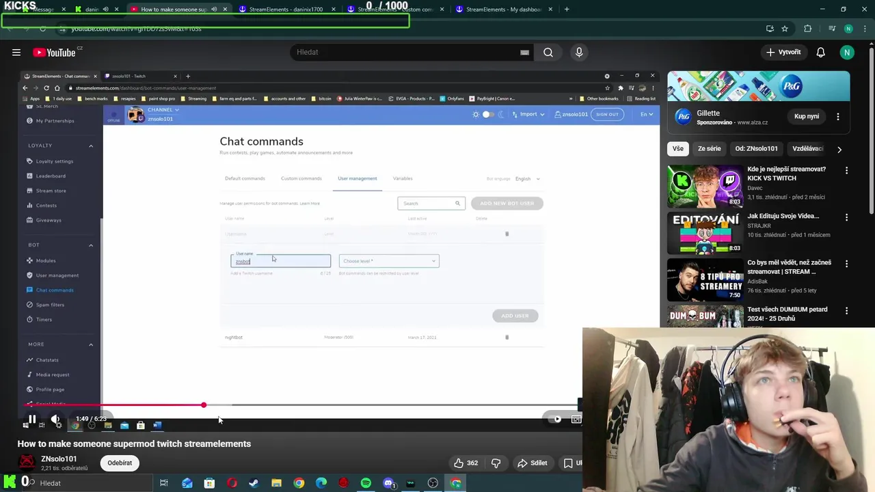
Task: Toggle autoplay switch in the player
Action: pyautogui.click(x=556, y=419)
